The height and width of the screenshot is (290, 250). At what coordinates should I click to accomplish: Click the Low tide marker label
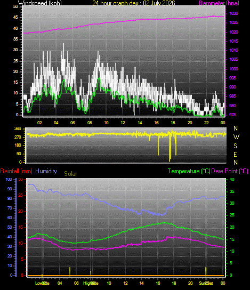(42, 283)
